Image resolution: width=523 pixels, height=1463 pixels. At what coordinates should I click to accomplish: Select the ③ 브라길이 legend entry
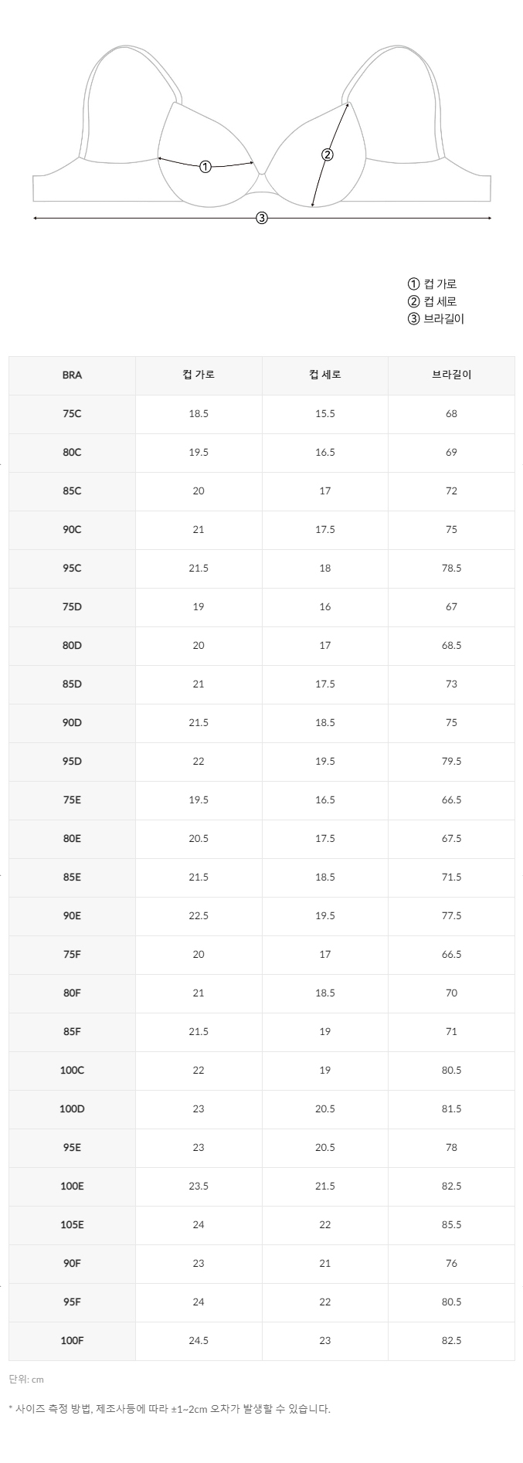436,318
